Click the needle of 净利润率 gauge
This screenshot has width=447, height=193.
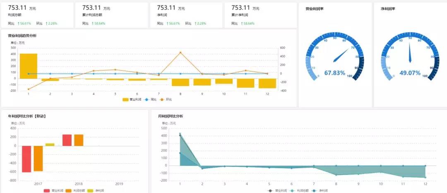tap(410, 52)
